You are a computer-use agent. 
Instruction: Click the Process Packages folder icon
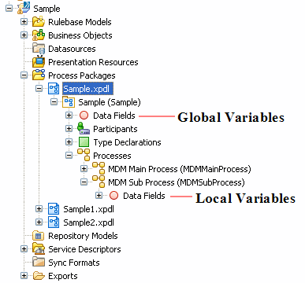pos(39,75)
